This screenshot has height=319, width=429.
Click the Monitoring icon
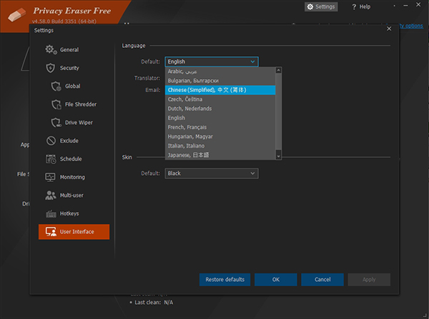pos(51,177)
